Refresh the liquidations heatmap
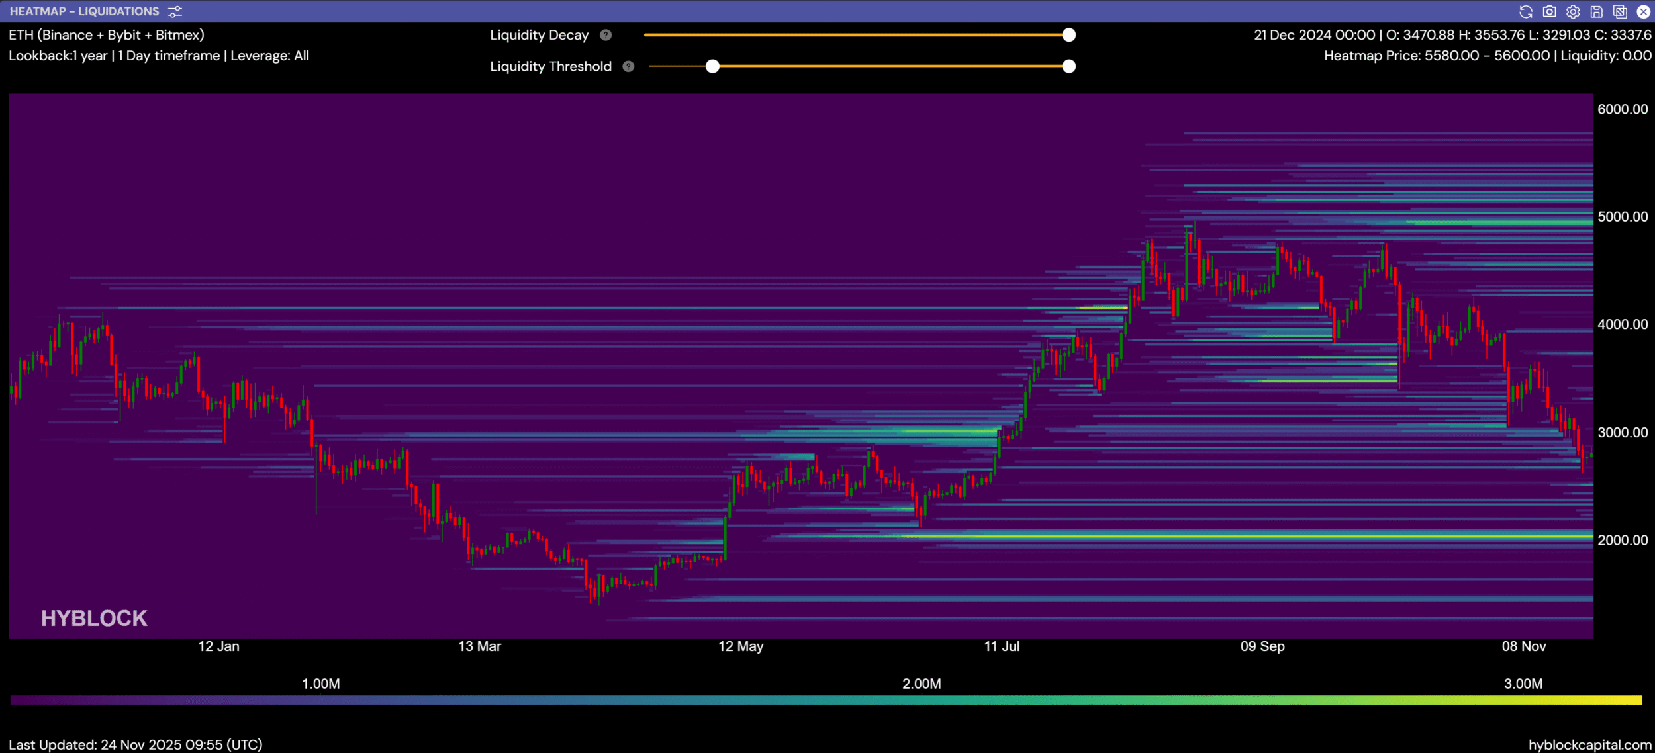The image size is (1655, 753). pyautogui.click(x=1525, y=11)
